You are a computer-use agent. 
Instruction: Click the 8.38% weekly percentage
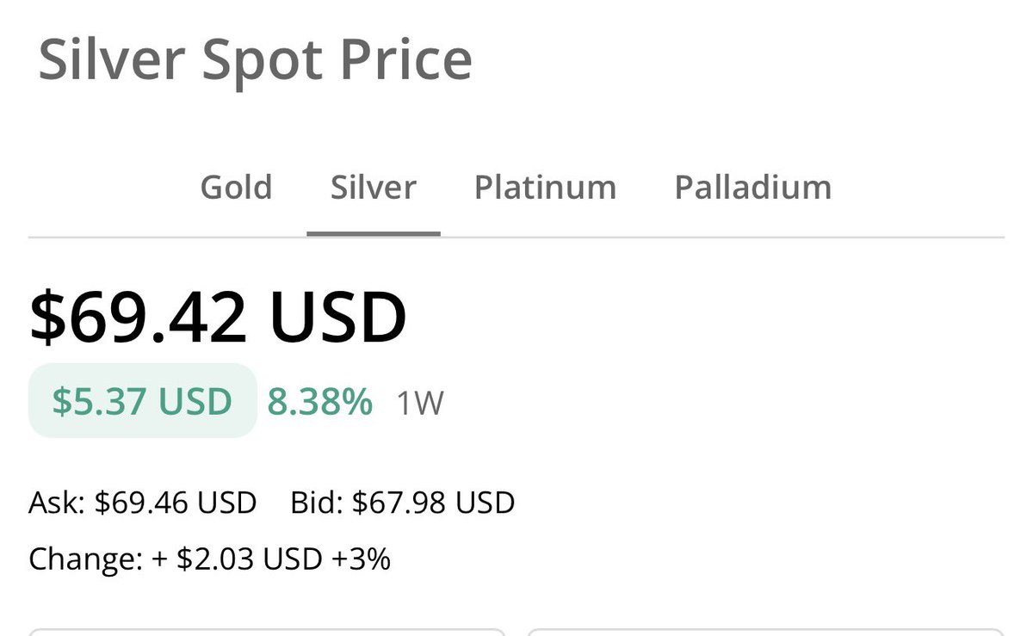(319, 402)
